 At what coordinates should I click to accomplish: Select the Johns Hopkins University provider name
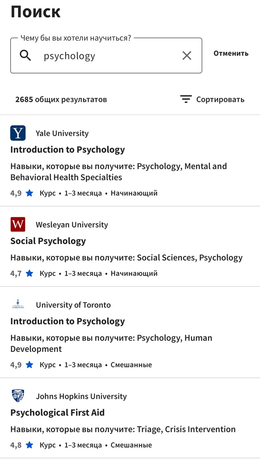81,396
